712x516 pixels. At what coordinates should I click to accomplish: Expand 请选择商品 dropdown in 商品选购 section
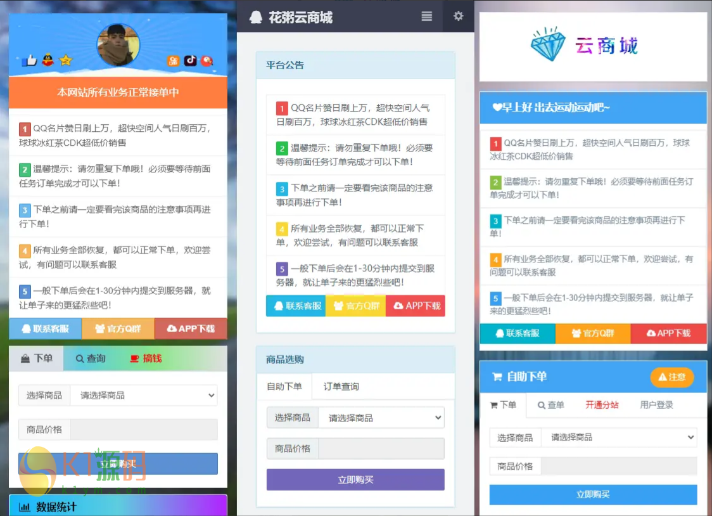(x=381, y=418)
